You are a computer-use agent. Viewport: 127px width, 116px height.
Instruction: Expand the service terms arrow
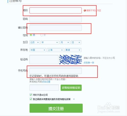click(x=74, y=99)
